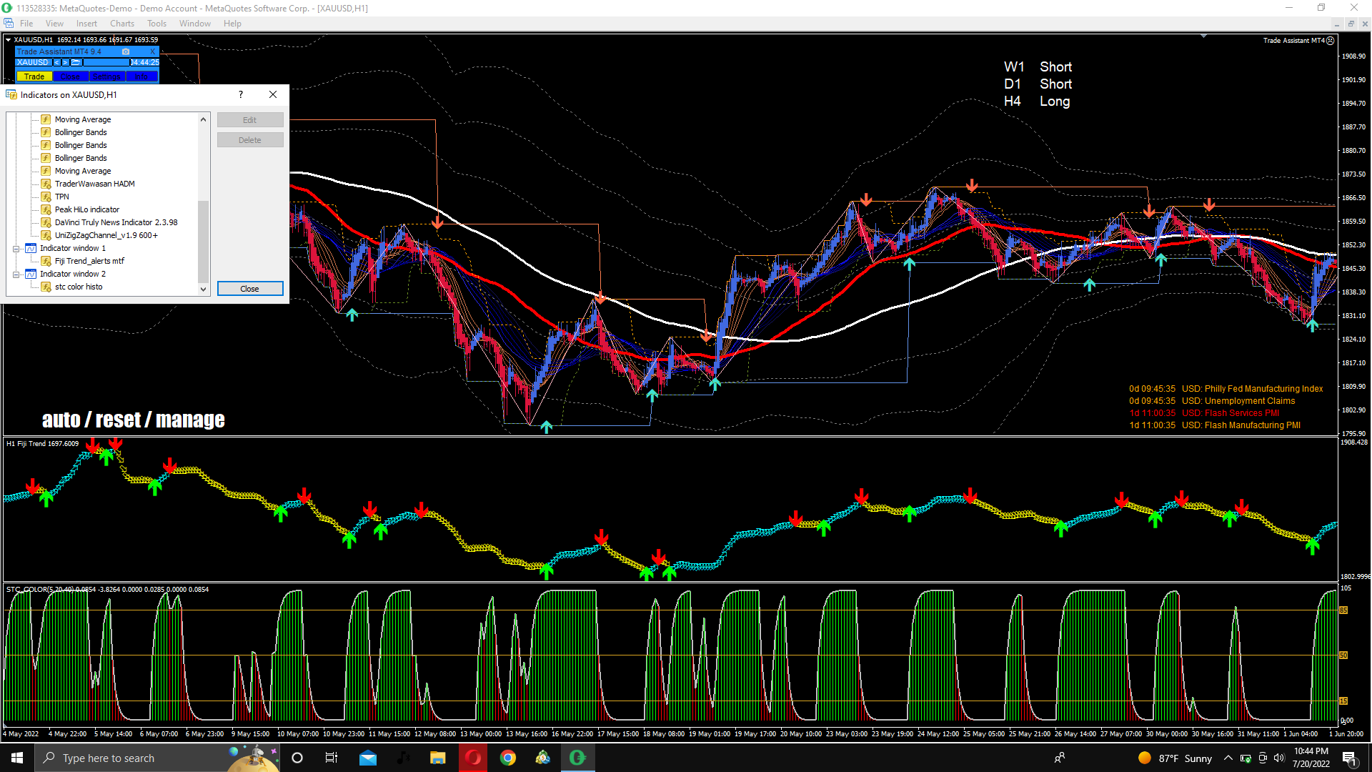The height and width of the screenshot is (772, 1372).
Task: Collapse the Indicator window 2 tree node
Action: point(16,274)
